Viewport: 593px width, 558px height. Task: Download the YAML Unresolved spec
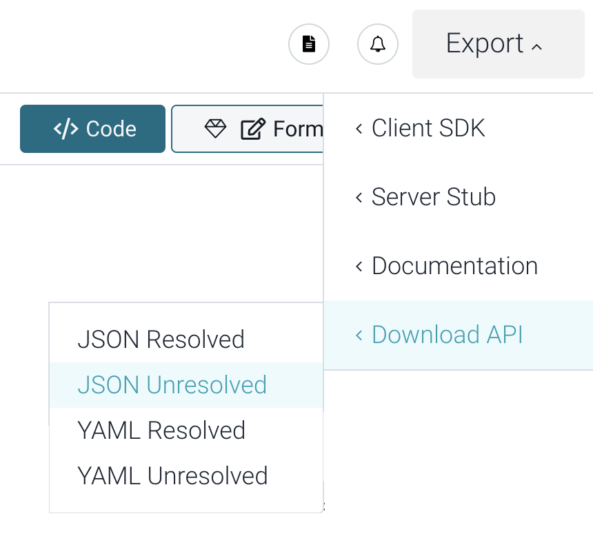[x=172, y=475]
